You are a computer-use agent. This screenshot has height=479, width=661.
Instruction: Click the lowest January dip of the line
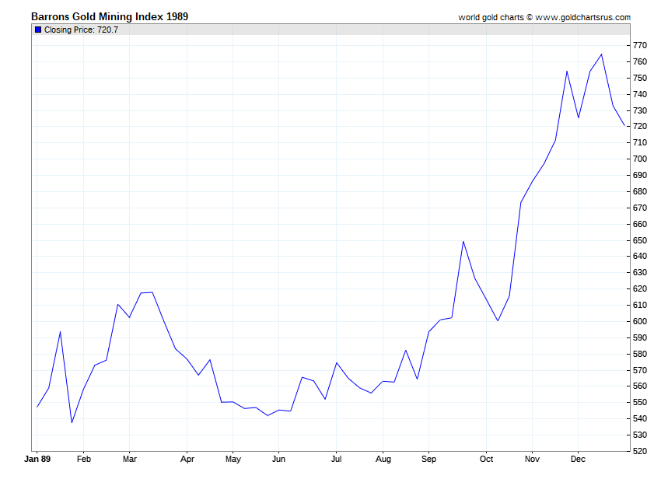click(72, 422)
